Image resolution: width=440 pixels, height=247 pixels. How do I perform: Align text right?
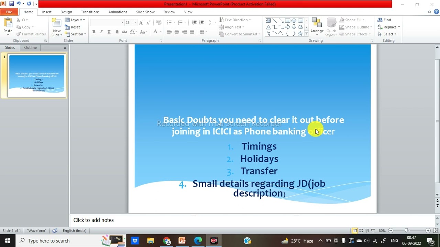coord(185,32)
